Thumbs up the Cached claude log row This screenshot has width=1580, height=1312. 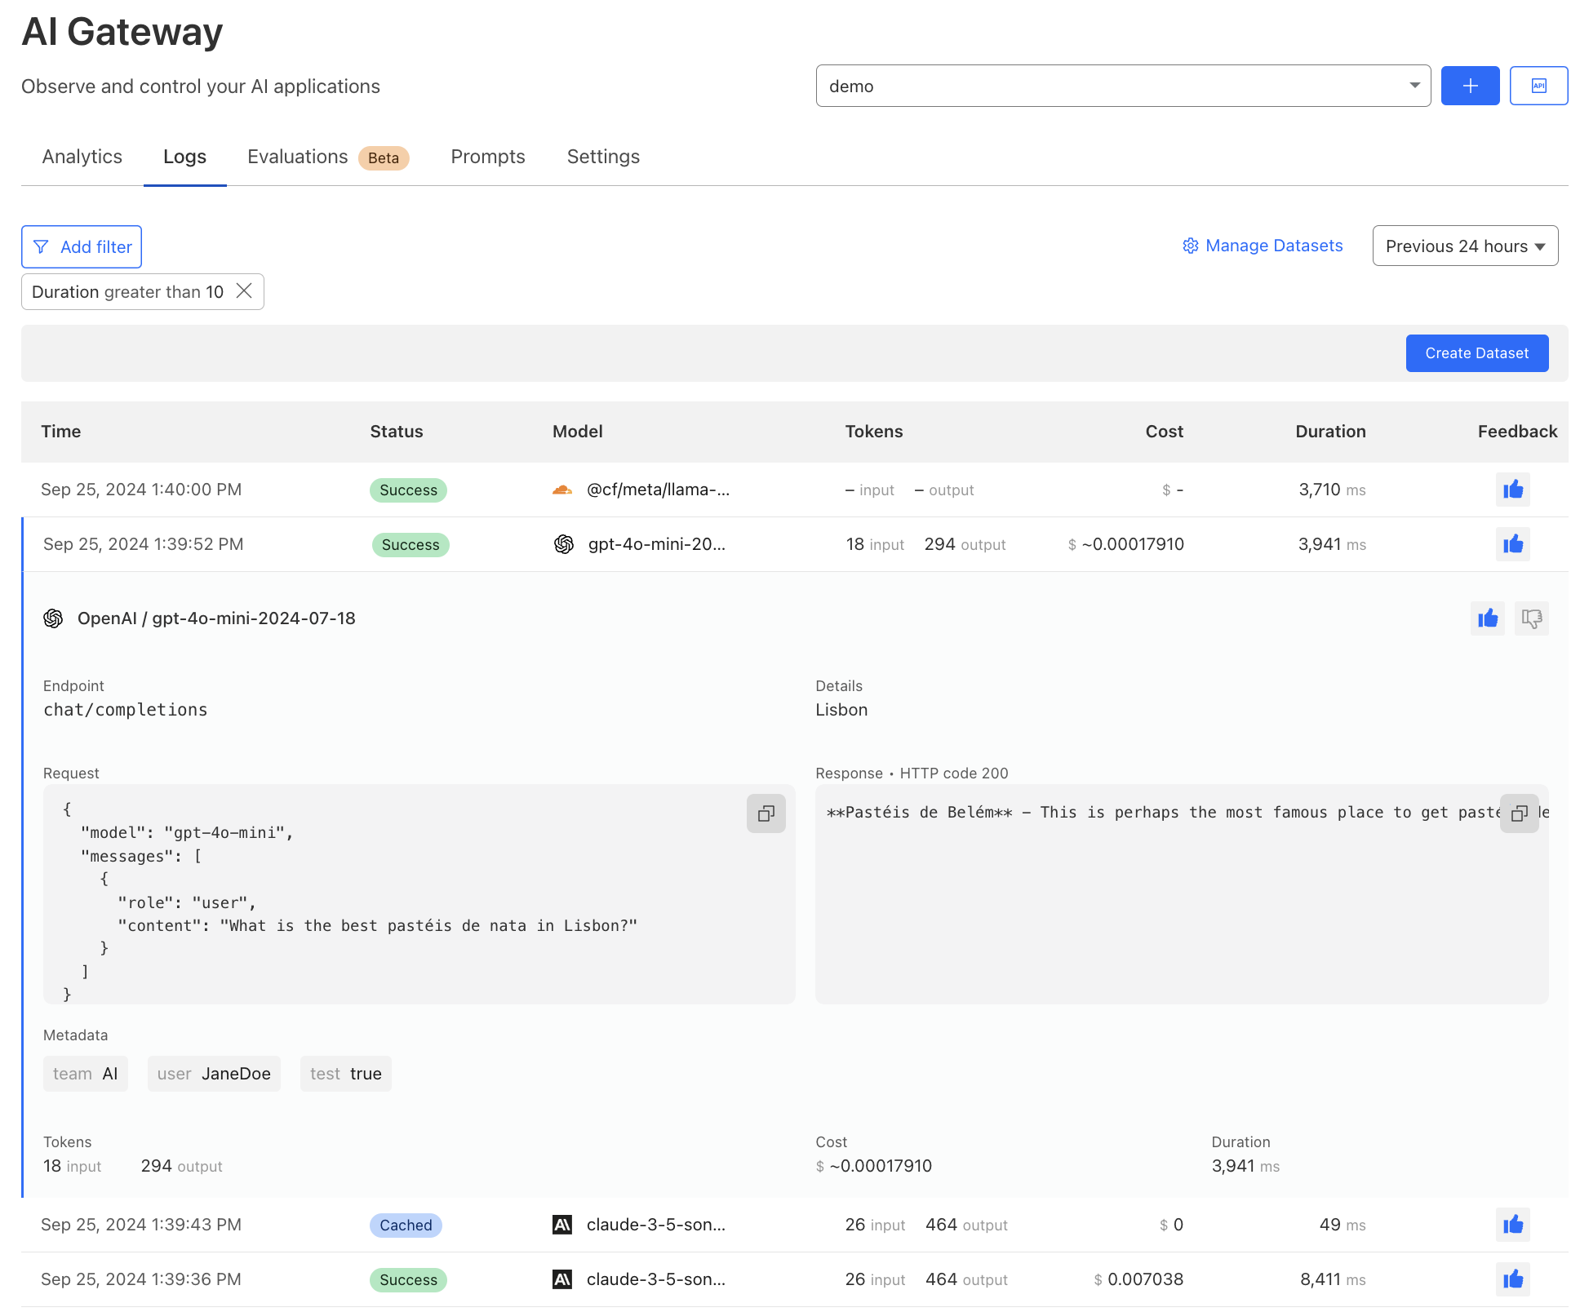1512,1225
